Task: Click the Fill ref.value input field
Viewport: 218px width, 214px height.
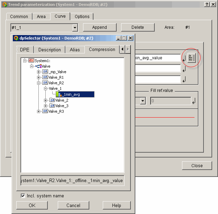Action: (x=171, y=101)
